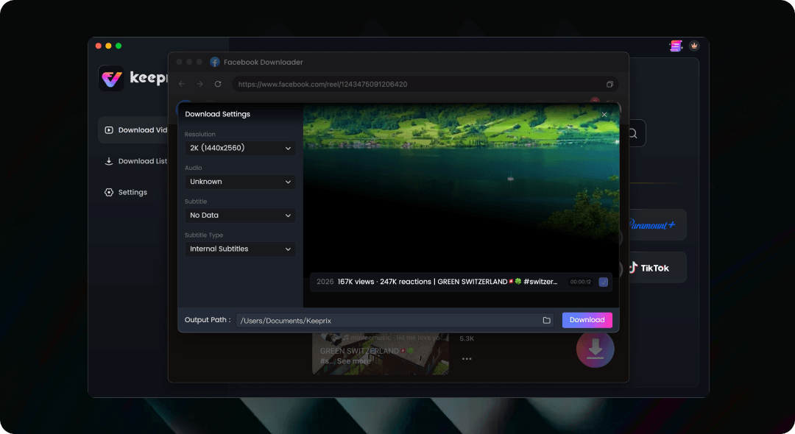Browse output folder with the folder icon
Viewport: 795px width, 434px height.
(546, 321)
